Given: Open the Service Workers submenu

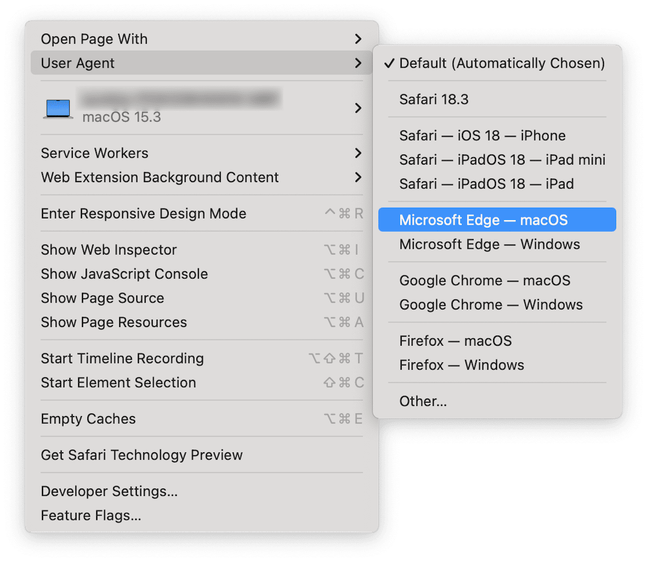Looking at the screenshot, I should [202, 153].
